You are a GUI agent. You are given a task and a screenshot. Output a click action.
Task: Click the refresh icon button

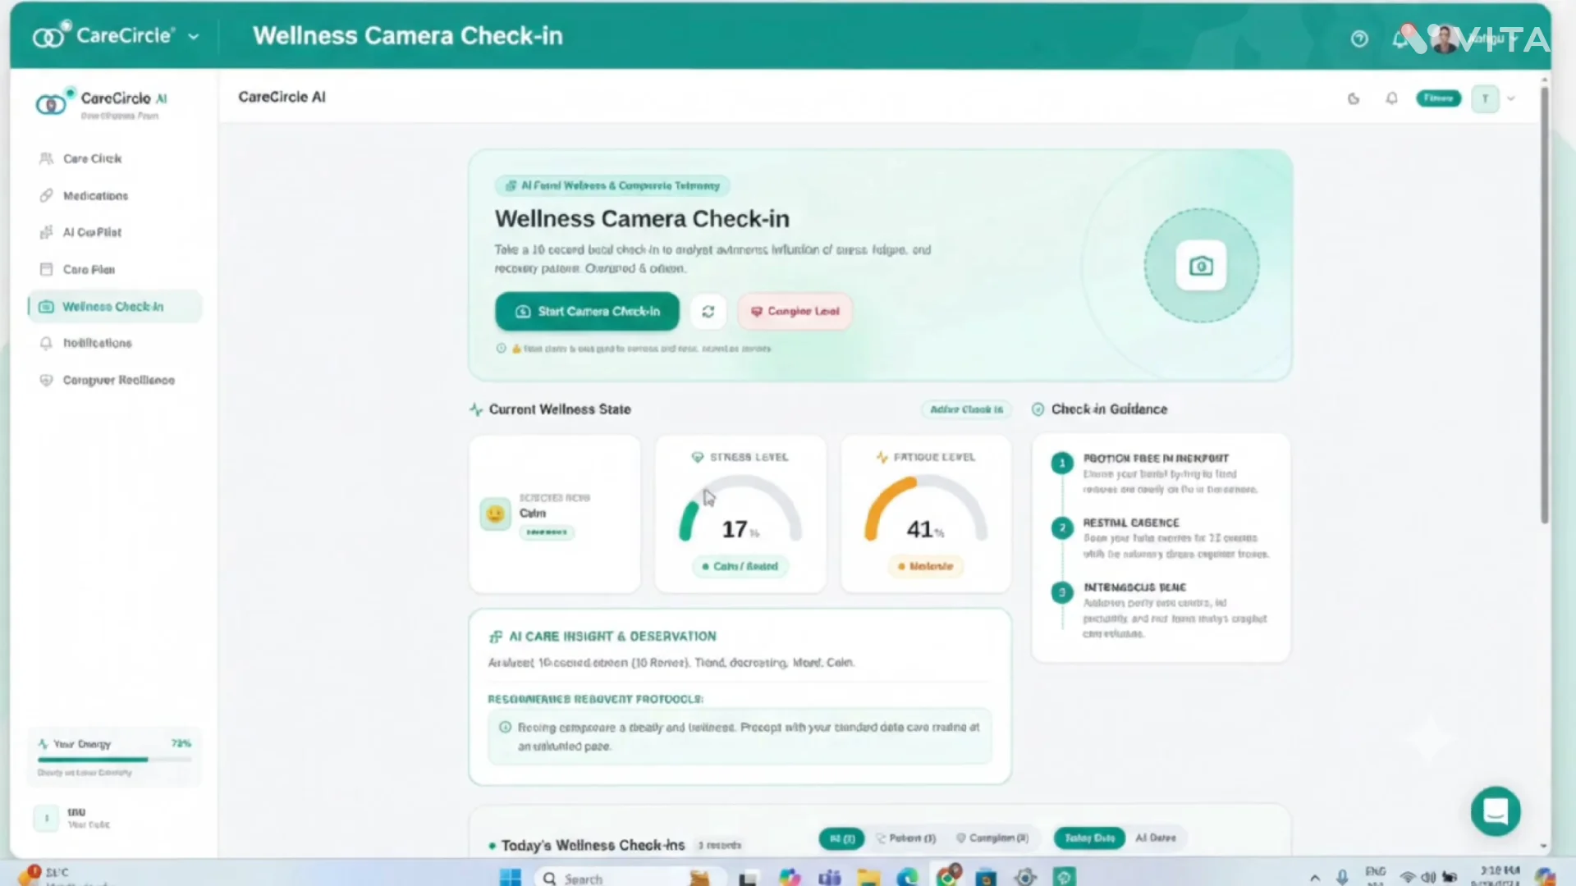pos(708,312)
